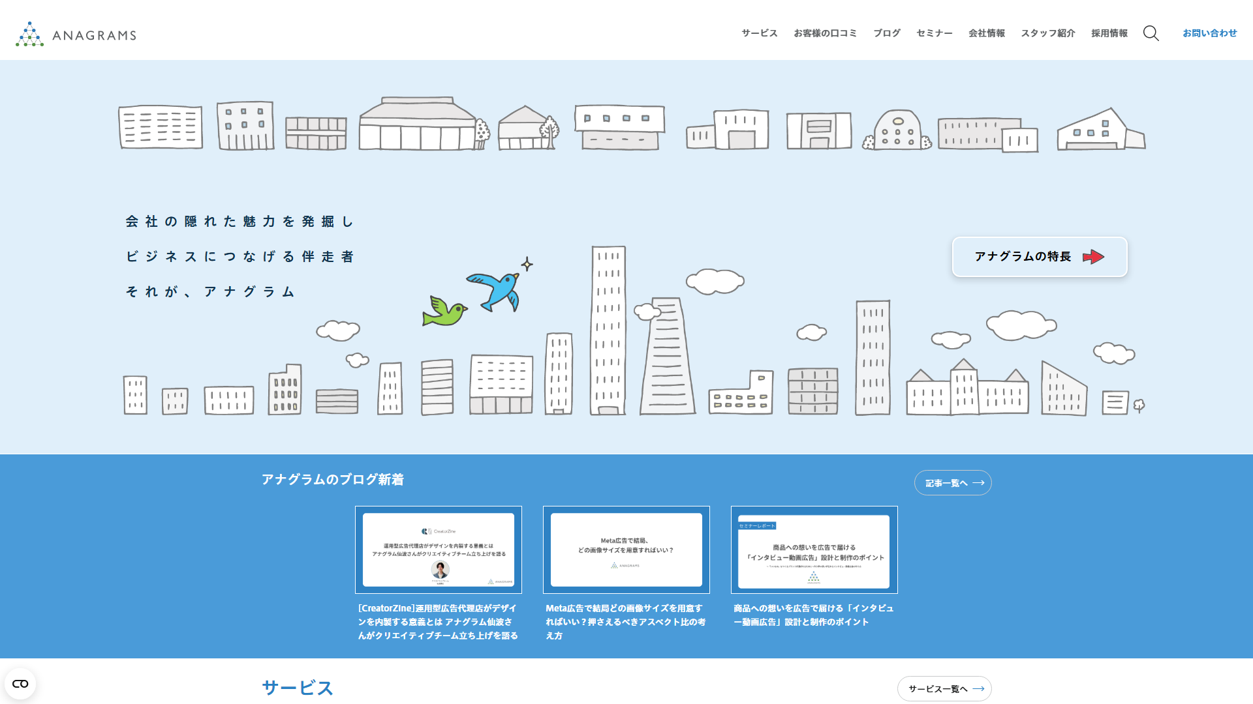Click the arrow in サービス一覧へ button
Screen dimensions: 1253x704
[x=978, y=688]
